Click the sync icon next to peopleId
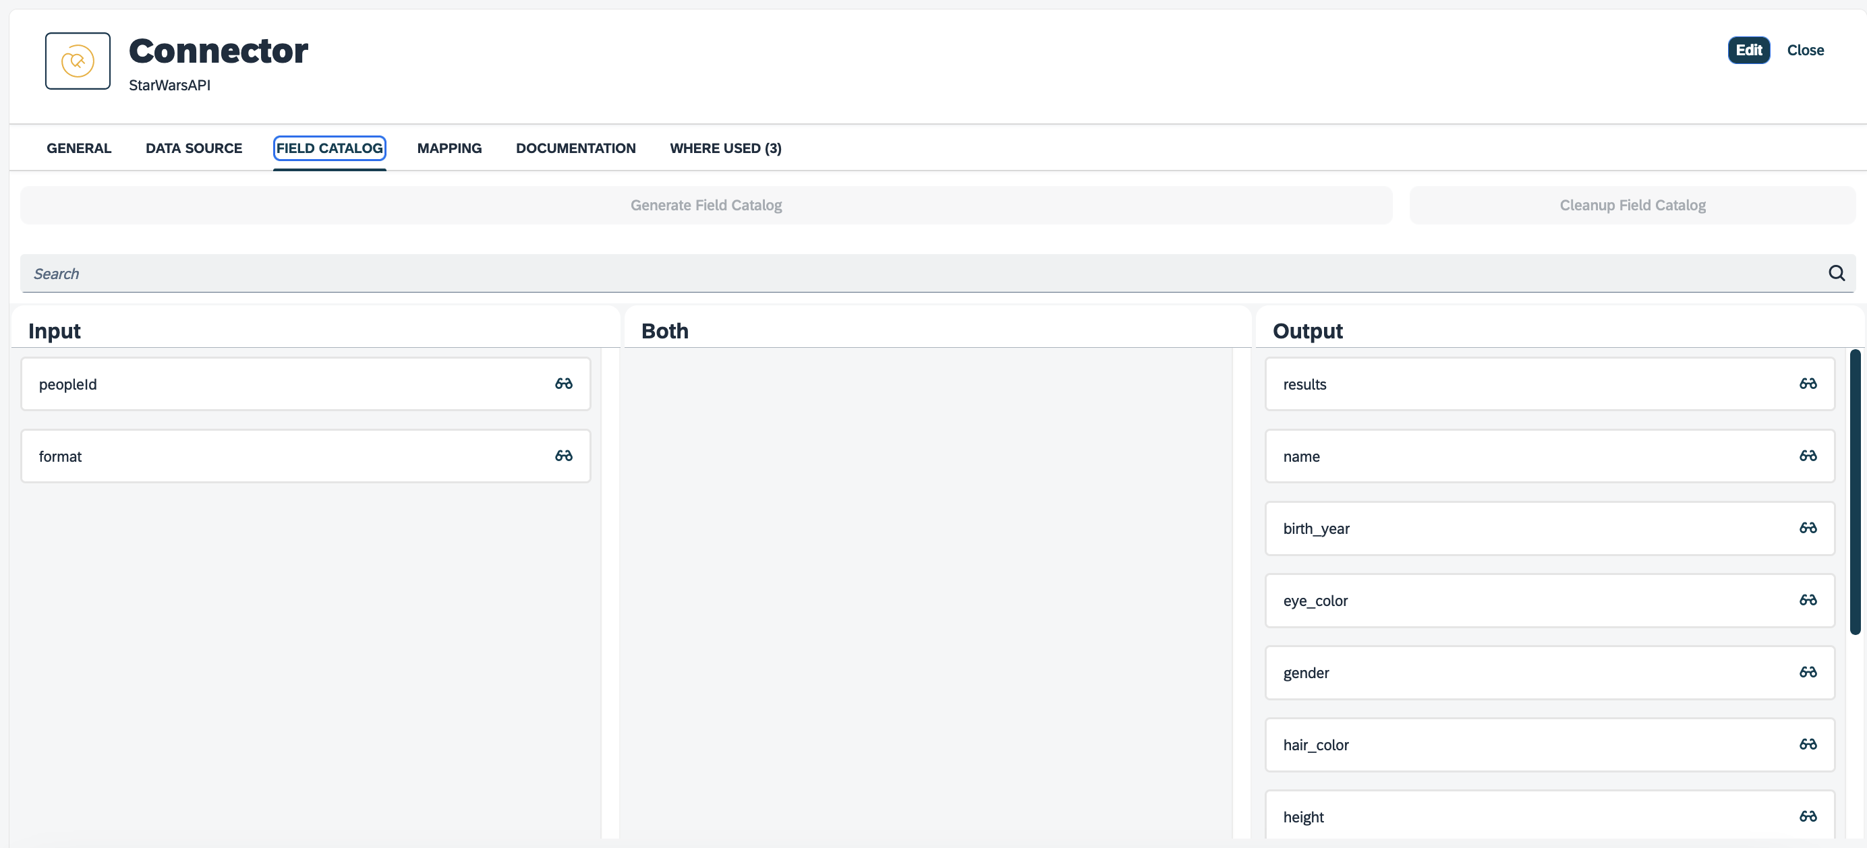Screen dimensions: 1867x848 coord(563,383)
